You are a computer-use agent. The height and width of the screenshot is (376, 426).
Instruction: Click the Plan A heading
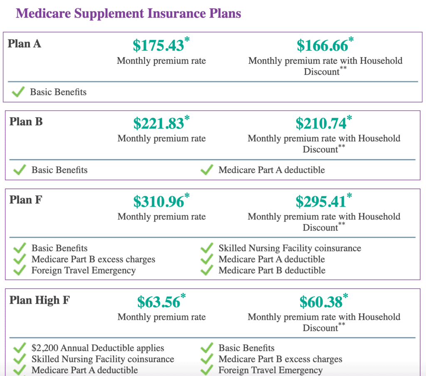pos(25,44)
